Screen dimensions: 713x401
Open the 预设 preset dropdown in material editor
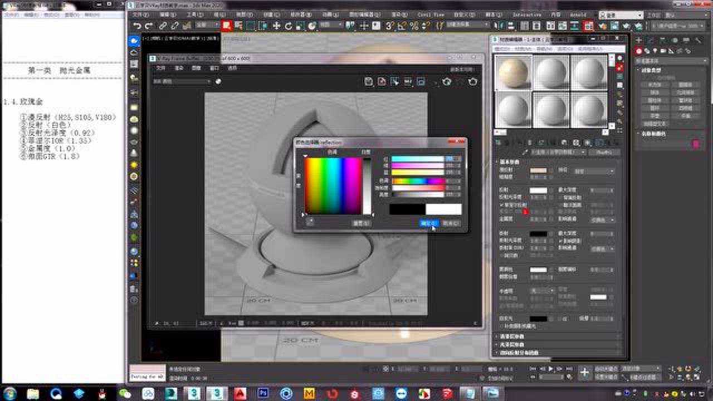pos(594,172)
